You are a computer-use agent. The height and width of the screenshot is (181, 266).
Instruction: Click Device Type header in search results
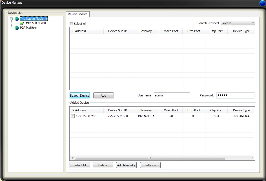click(x=241, y=31)
